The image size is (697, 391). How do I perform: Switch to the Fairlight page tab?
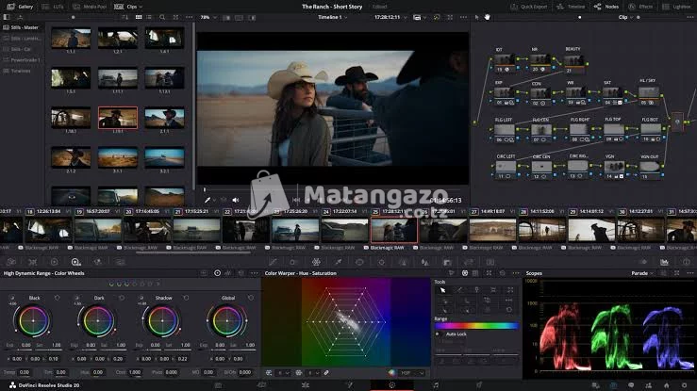click(x=436, y=385)
